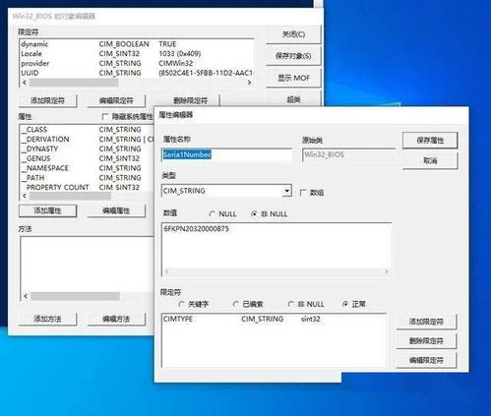Select __CLASS property row
This screenshot has width=491, height=416.
(87, 130)
